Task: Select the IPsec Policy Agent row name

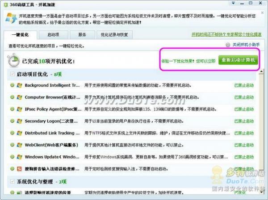Action: pos(53,109)
